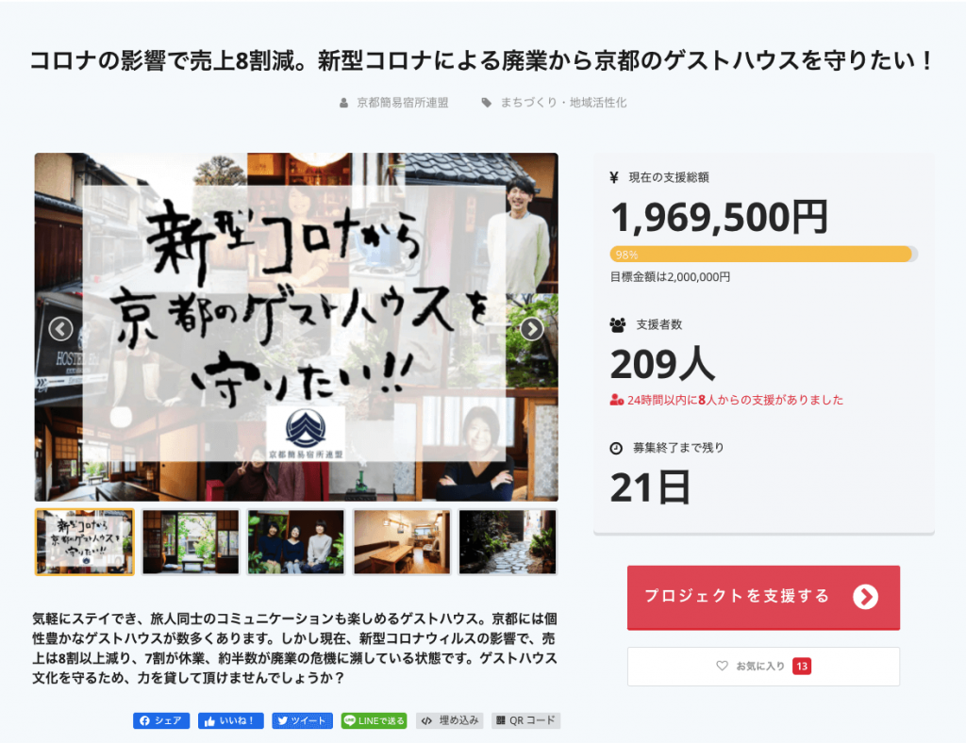The width and height of the screenshot is (966, 743).
Task: Select the first thumbnail with handwritten title
Action: (84, 542)
